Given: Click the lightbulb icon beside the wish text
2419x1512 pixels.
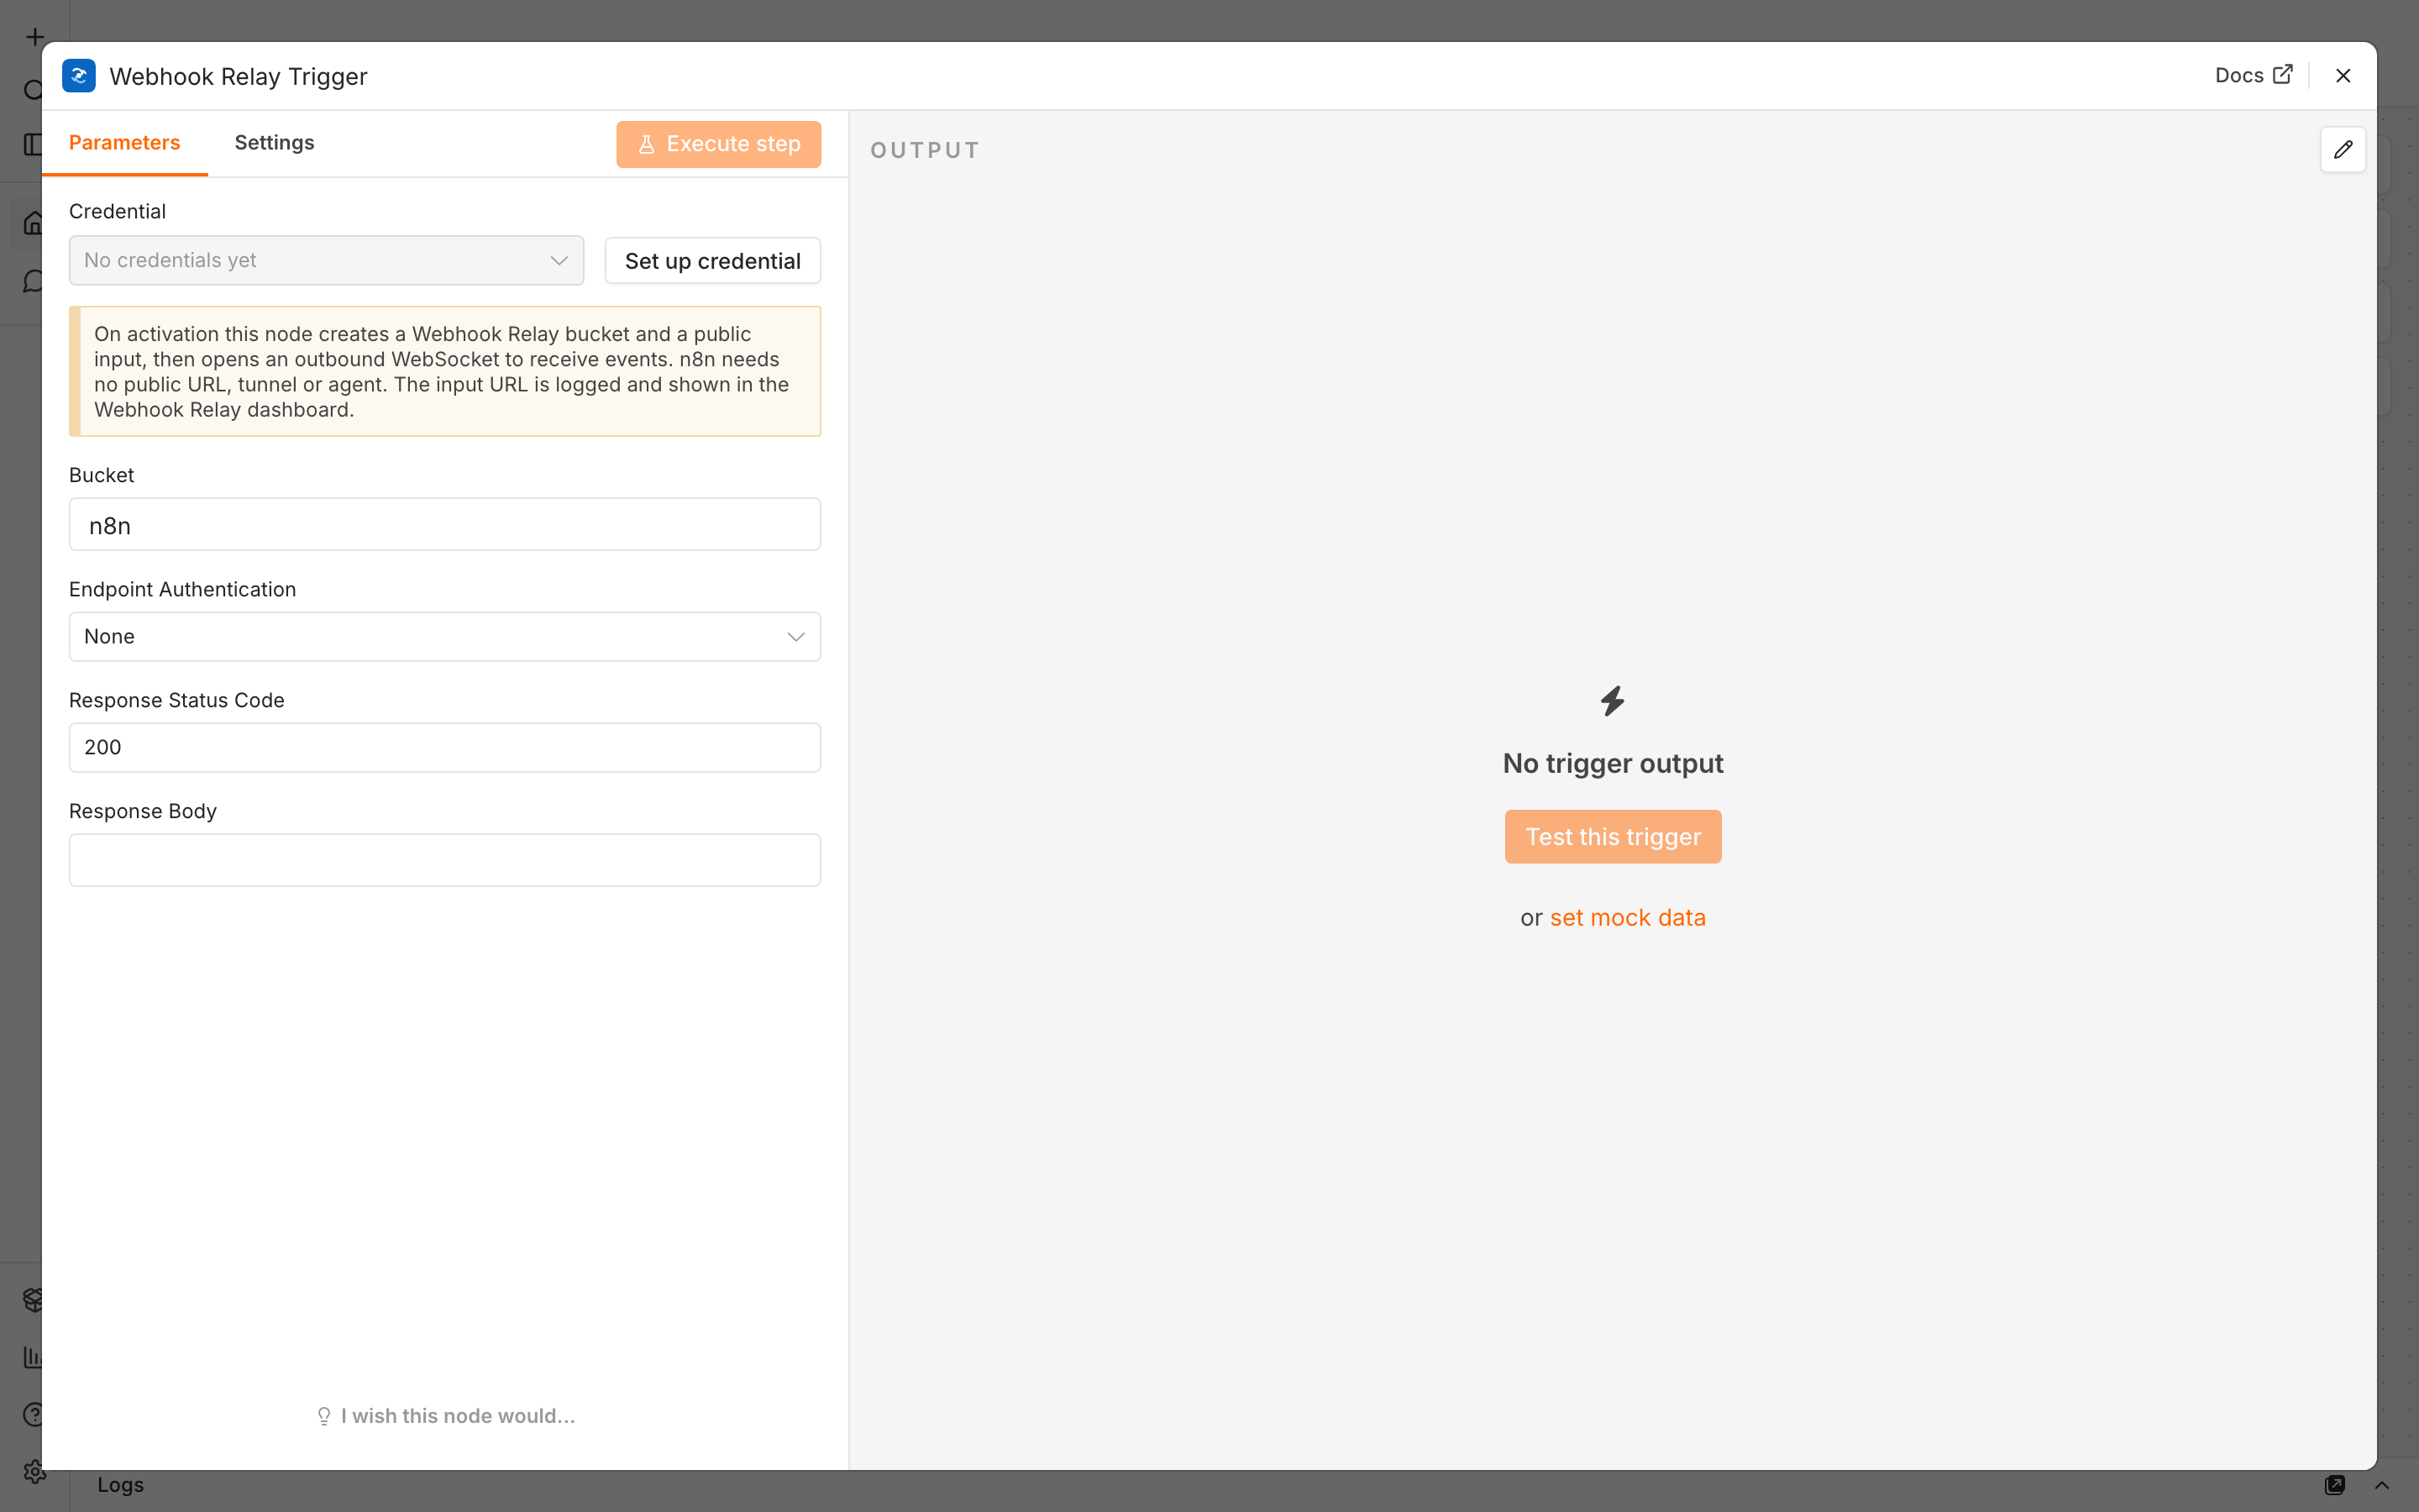Looking at the screenshot, I should [x=324, y=1416].
